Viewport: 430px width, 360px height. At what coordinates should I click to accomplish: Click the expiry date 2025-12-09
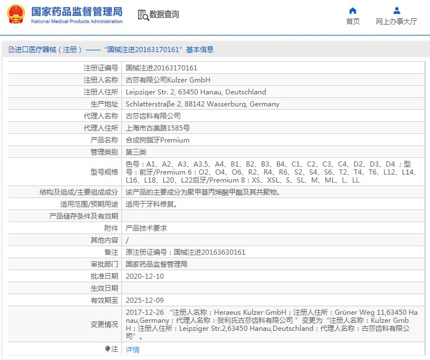144,300
